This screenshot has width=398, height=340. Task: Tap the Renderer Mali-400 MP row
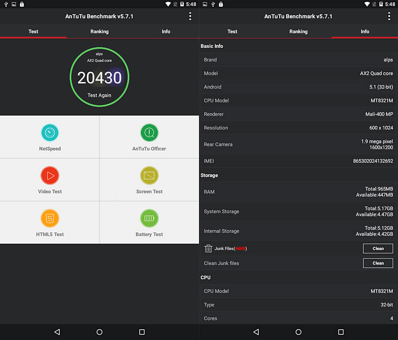[x=298, y=114]
